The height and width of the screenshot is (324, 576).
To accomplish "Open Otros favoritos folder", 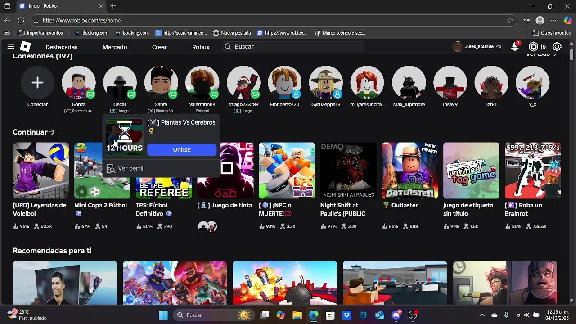I will [552, 33].
